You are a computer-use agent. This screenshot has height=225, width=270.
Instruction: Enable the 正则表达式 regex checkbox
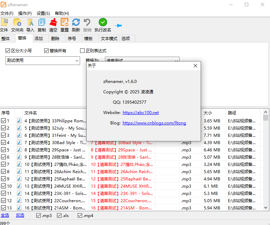(83, 51)
